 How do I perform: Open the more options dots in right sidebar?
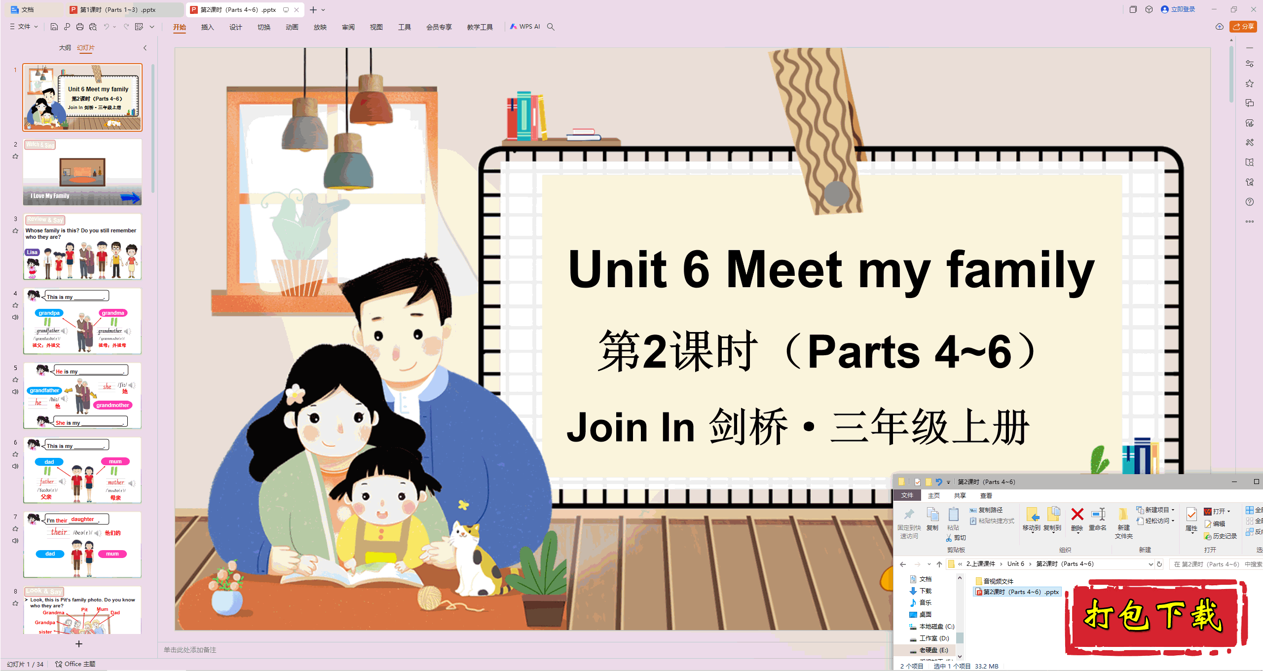click(1249, 222)
